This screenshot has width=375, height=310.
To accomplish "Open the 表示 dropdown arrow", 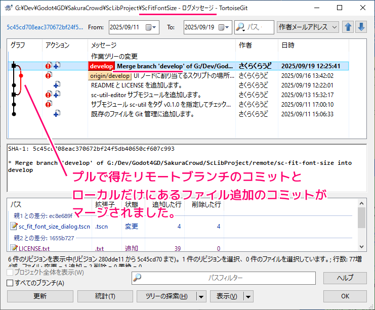I will [248, 296].
